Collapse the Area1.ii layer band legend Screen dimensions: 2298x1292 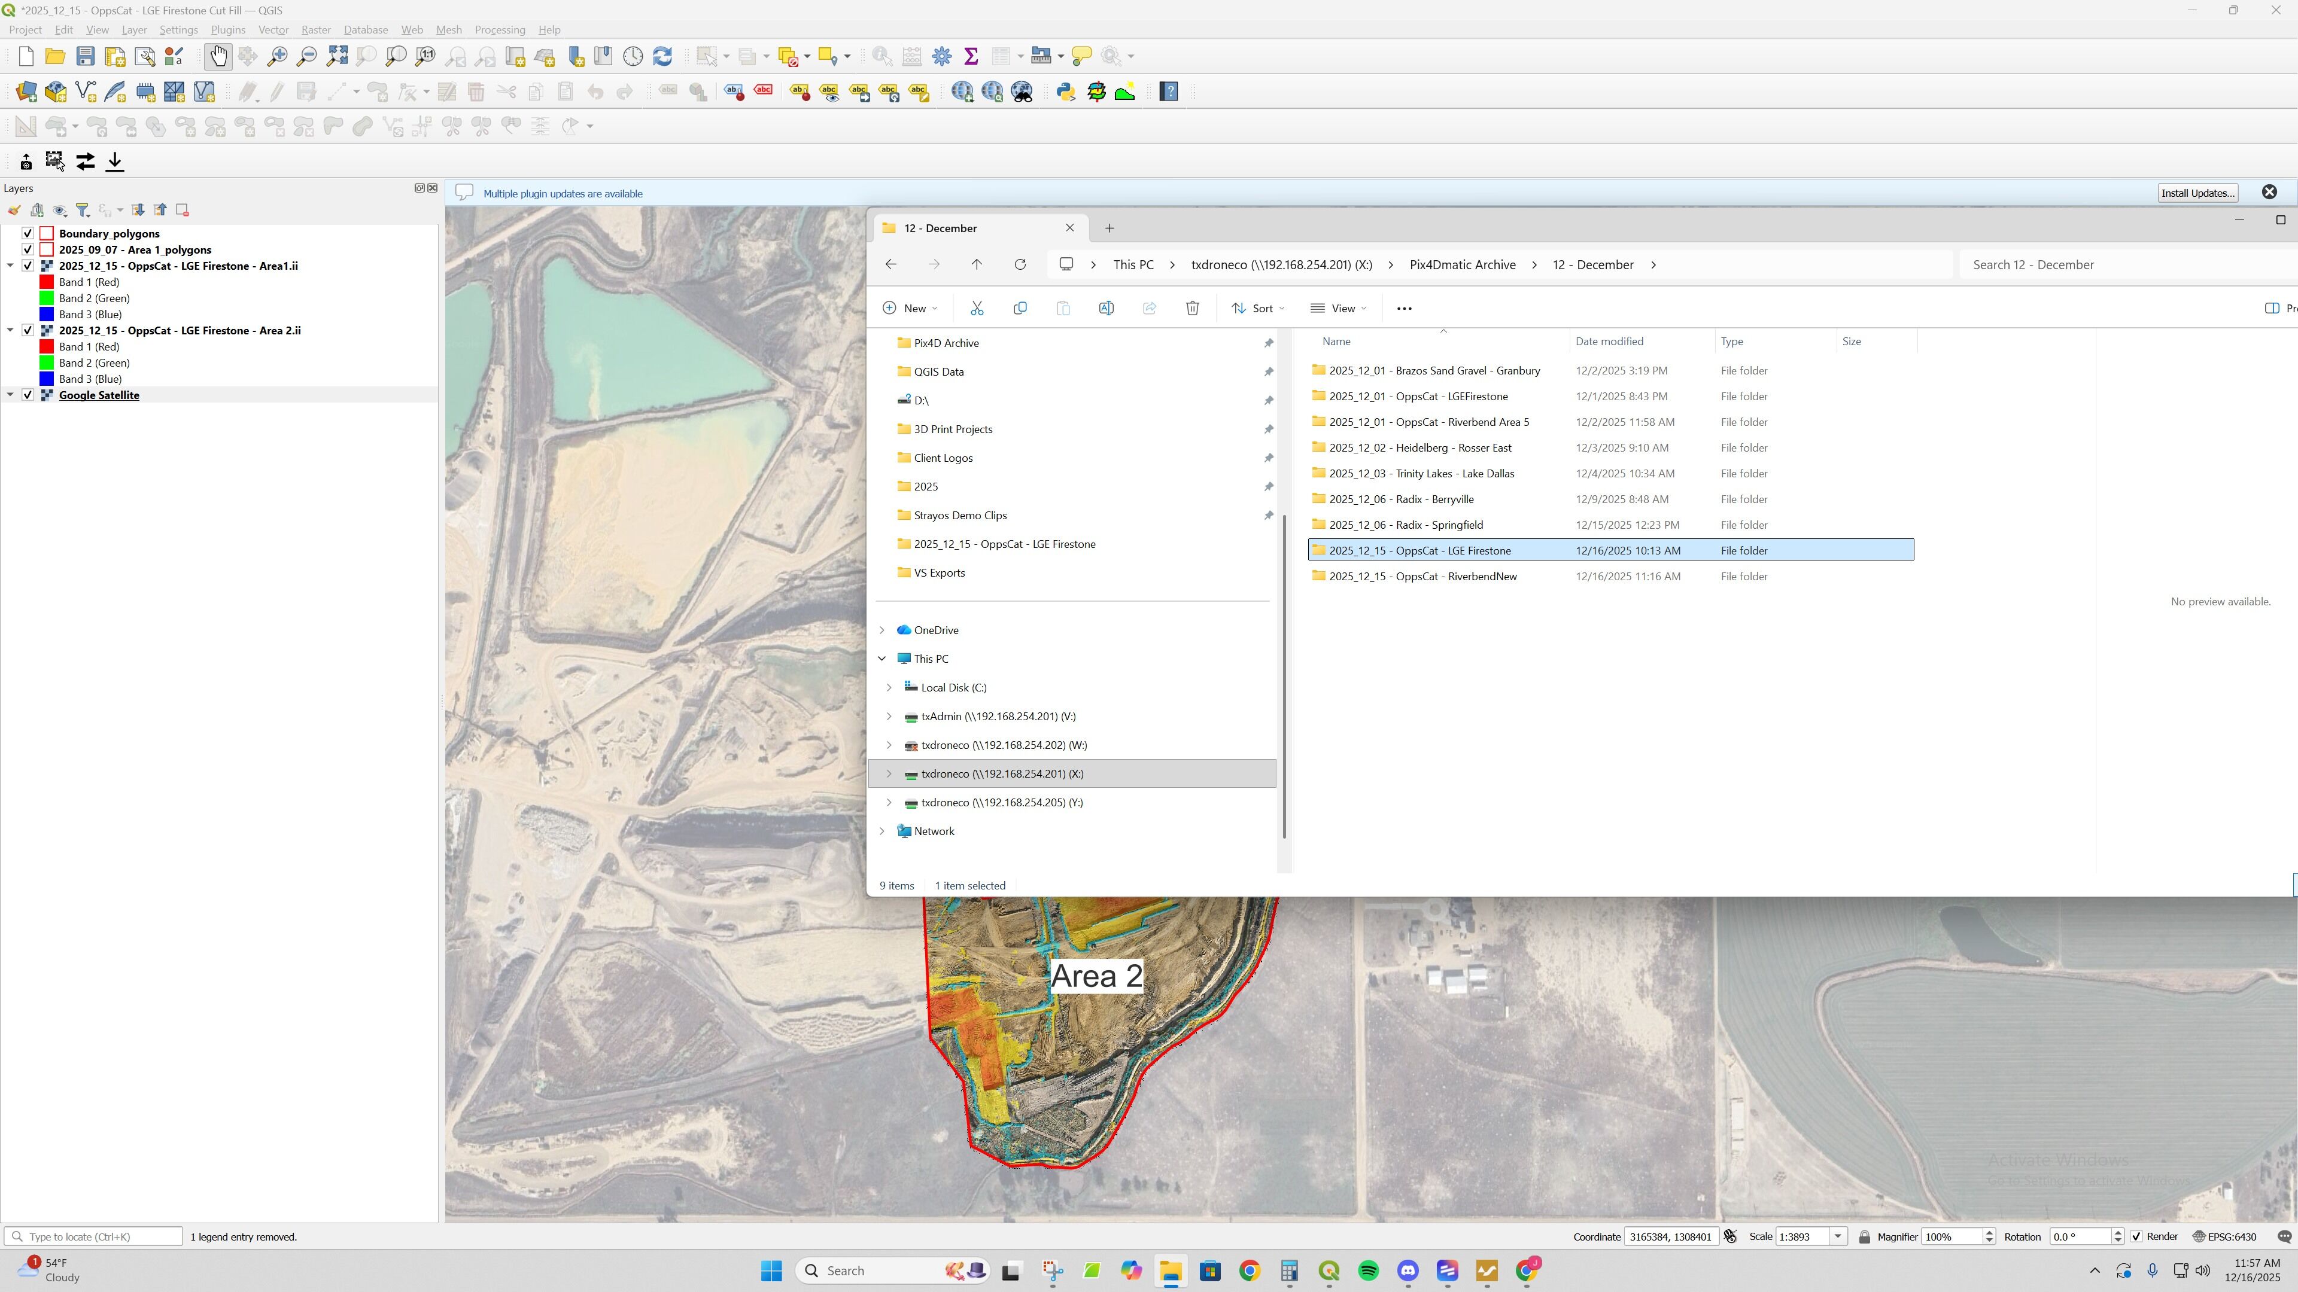coord(10,266)
